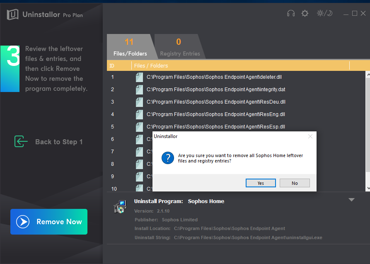This screenshot has width=370, height=264.
Task: Click the file icon for ResEsp.dll
Action: [x=139, y=127]
